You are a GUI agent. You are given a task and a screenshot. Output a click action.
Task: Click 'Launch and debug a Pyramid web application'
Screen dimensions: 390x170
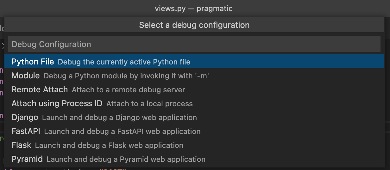click(x=126, y=159)
